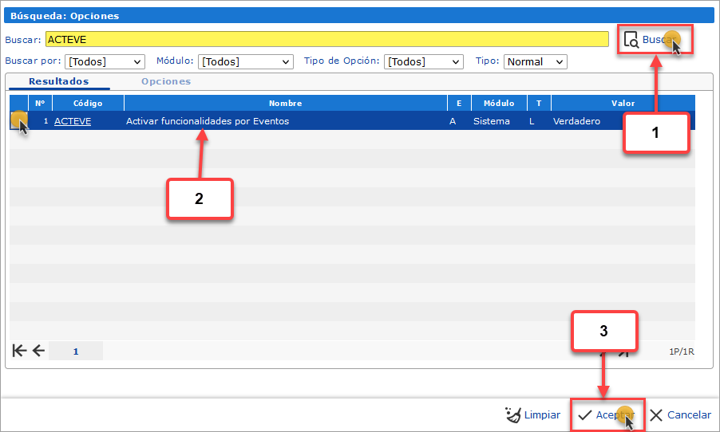Click the Buscar text input field
720x432 pixels.
(327, 39)
